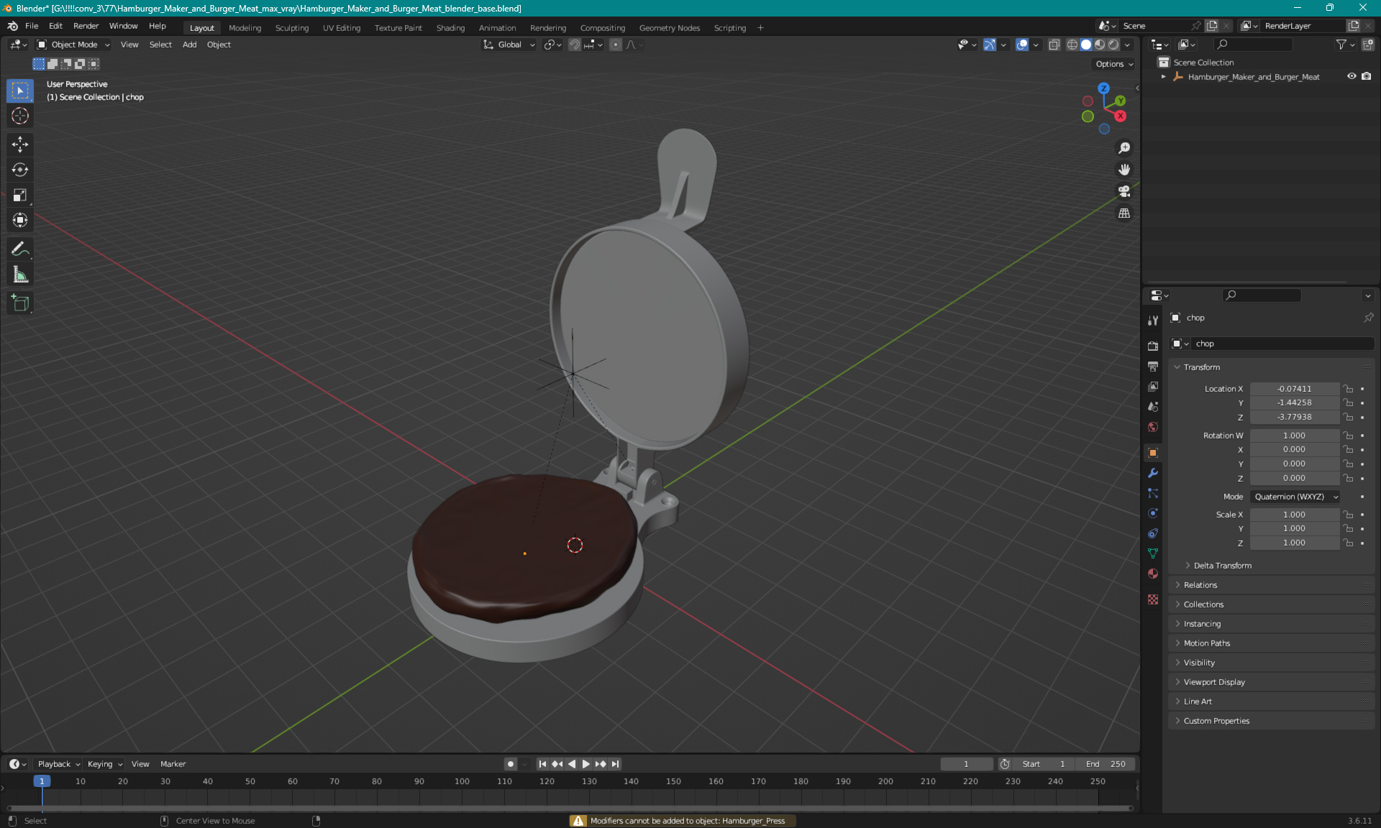Open the Output properties tab

(1153, 366)
